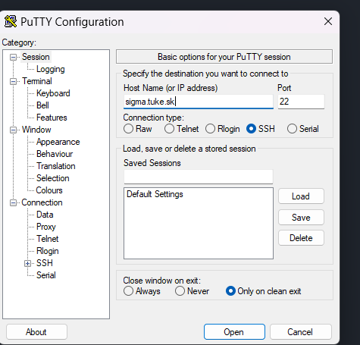Viewport: 360px width, 345px height.
Task: Select Raw connection type
Action: point(128,129)
